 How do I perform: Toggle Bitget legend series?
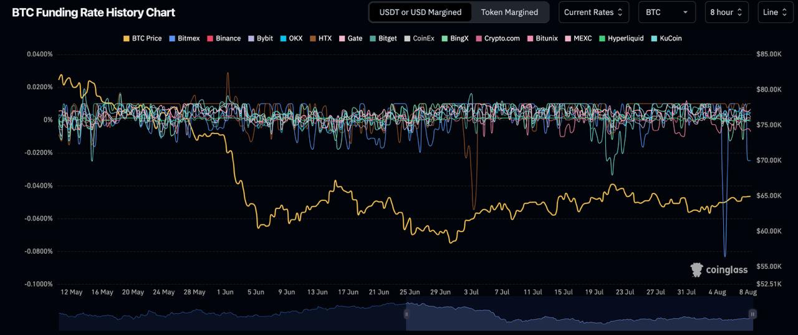tap(383, 39)
